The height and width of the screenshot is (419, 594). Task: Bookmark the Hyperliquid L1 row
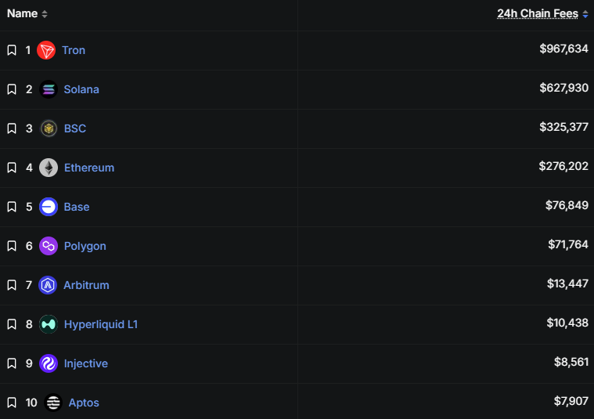[x=12, y=324]
